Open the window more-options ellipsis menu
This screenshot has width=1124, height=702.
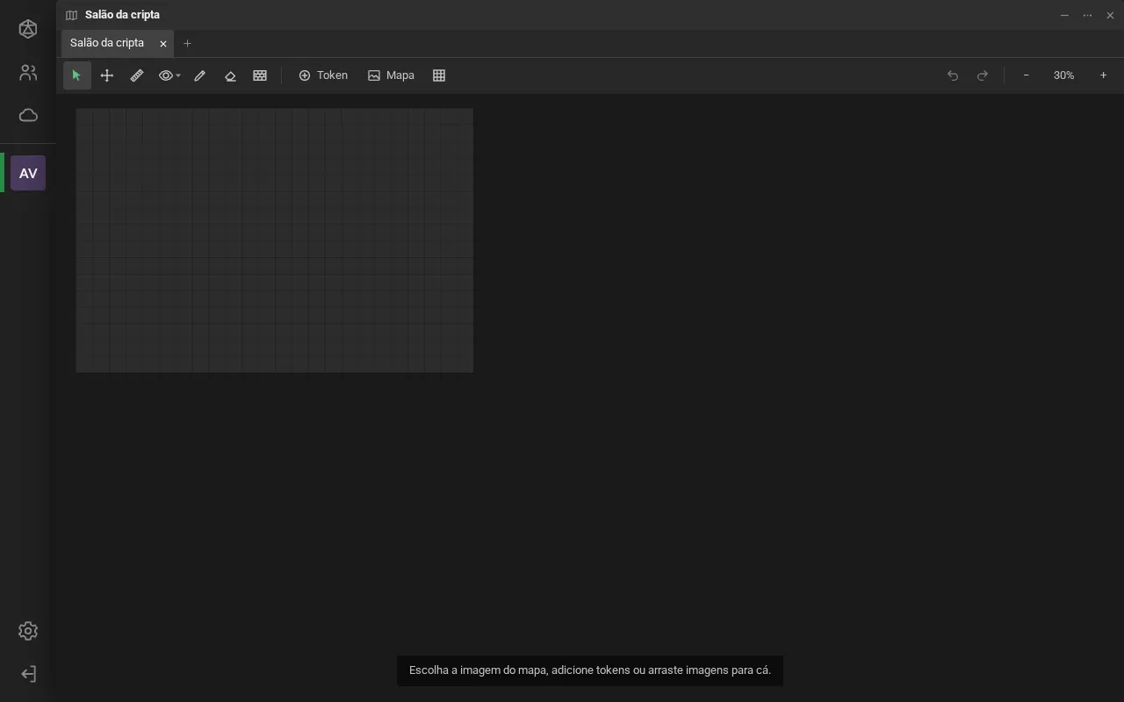coord(1087,15)
